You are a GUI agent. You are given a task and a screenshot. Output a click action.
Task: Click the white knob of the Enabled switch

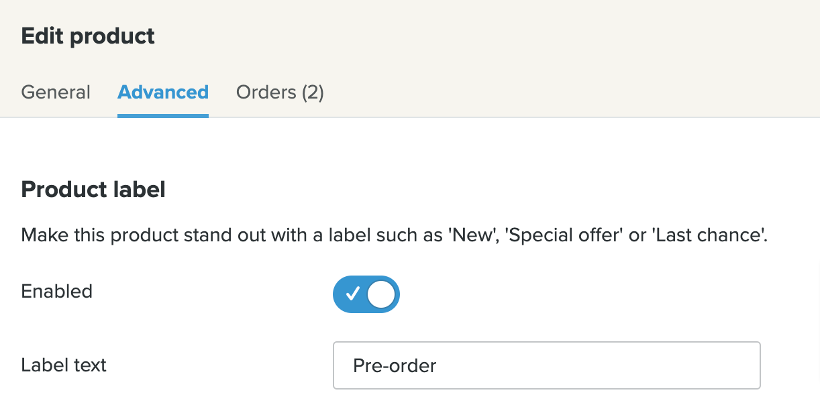[382, 294]
